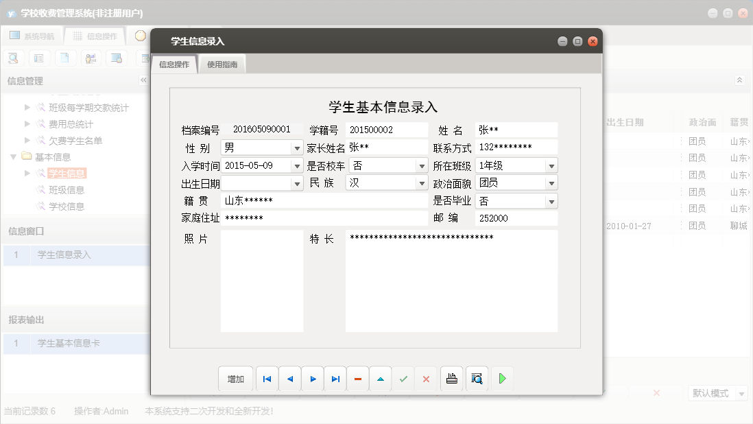Click the green run arrow icon
753x424 pixels.
[501, 378]
